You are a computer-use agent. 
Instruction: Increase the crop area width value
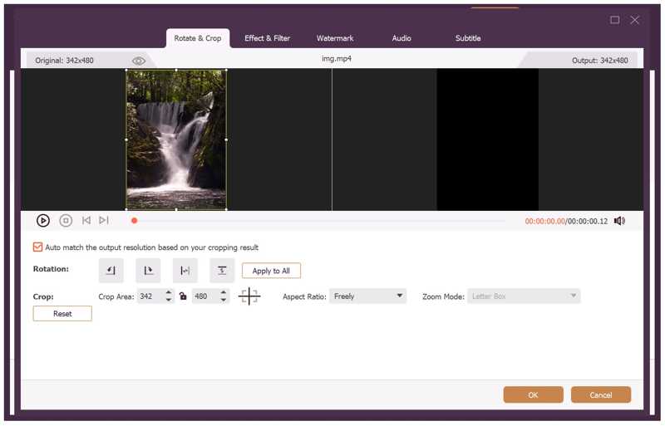169,293
